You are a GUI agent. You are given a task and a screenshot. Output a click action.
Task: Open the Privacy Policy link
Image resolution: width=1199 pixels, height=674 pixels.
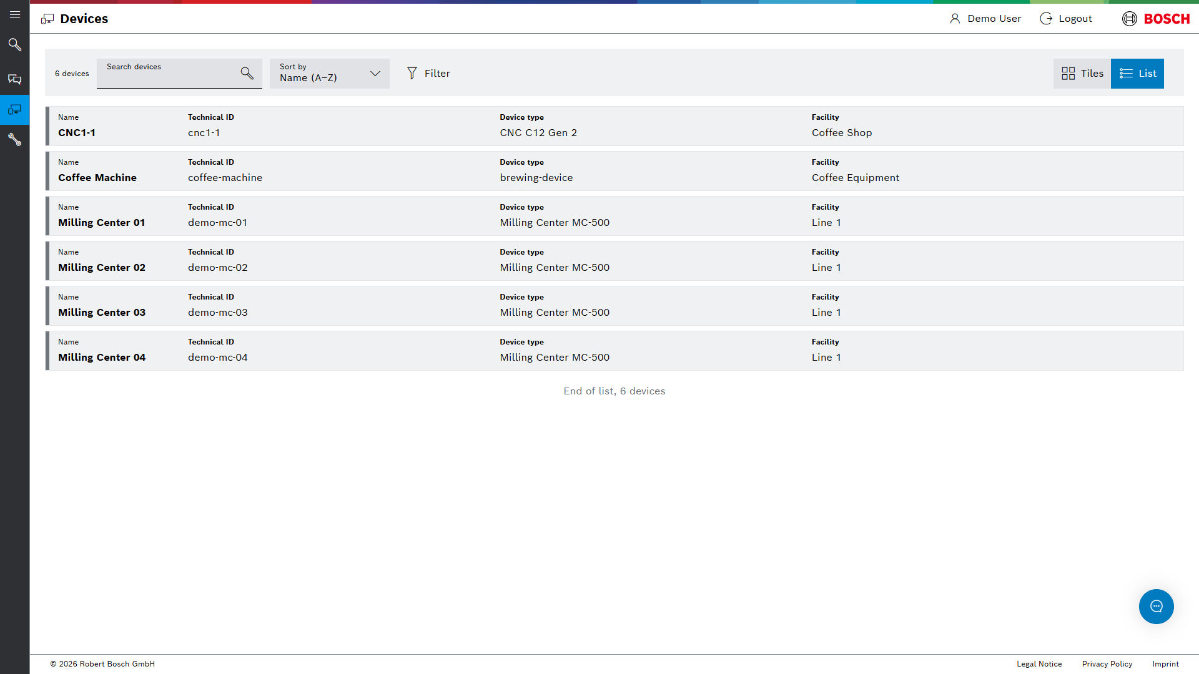1107,664
